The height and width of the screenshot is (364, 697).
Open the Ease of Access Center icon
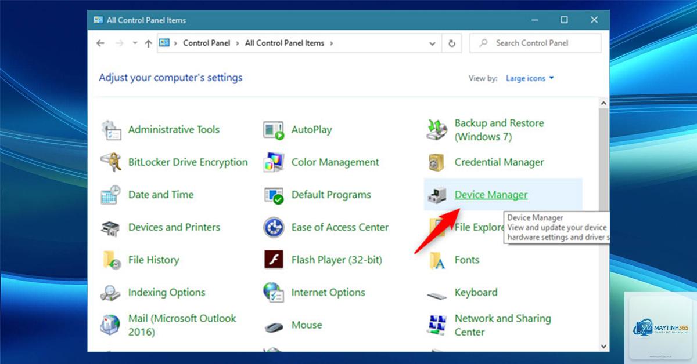click(274, 227)
